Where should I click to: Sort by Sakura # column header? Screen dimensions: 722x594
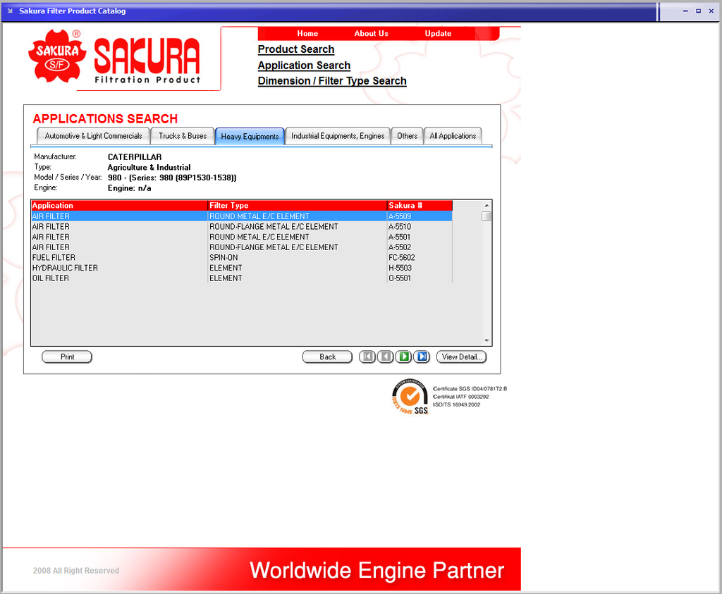420,206
